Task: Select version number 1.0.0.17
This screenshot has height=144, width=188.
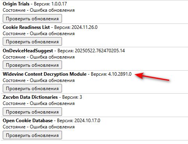Action: [x=59, y=4]
